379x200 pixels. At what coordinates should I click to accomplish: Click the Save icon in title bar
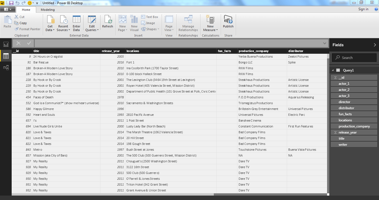11,3
